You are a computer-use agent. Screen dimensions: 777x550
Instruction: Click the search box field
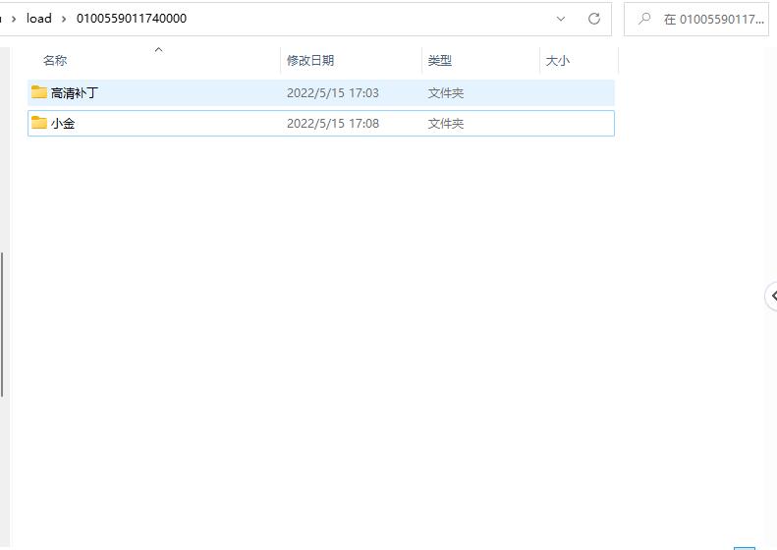[x=696, y=19]
